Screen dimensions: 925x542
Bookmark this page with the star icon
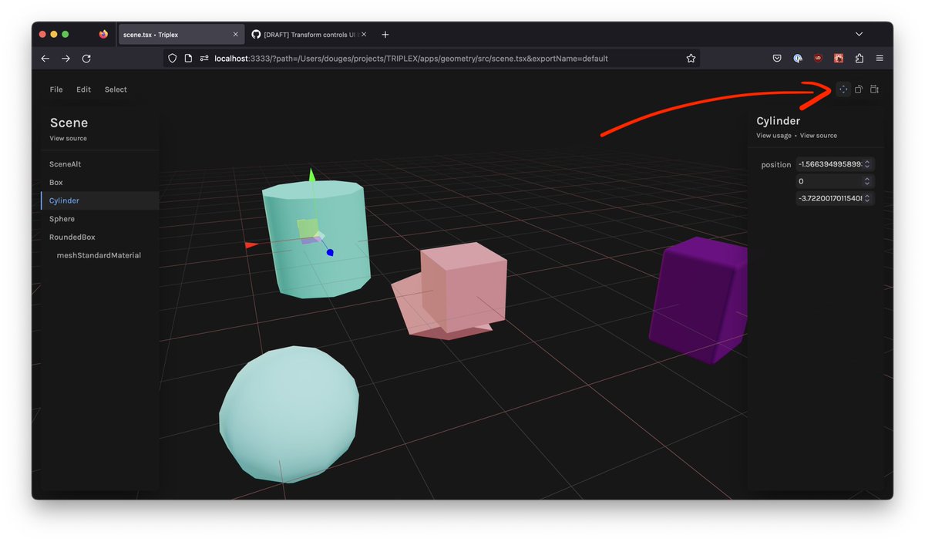click(691, 59)
